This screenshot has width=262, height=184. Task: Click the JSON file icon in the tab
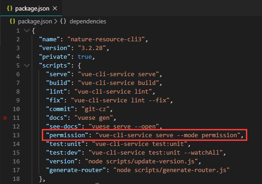pos(10,8)
